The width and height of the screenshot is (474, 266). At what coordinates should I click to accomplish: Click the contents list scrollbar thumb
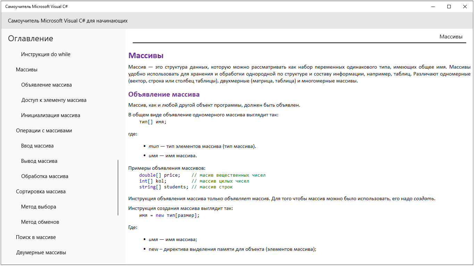118,188
